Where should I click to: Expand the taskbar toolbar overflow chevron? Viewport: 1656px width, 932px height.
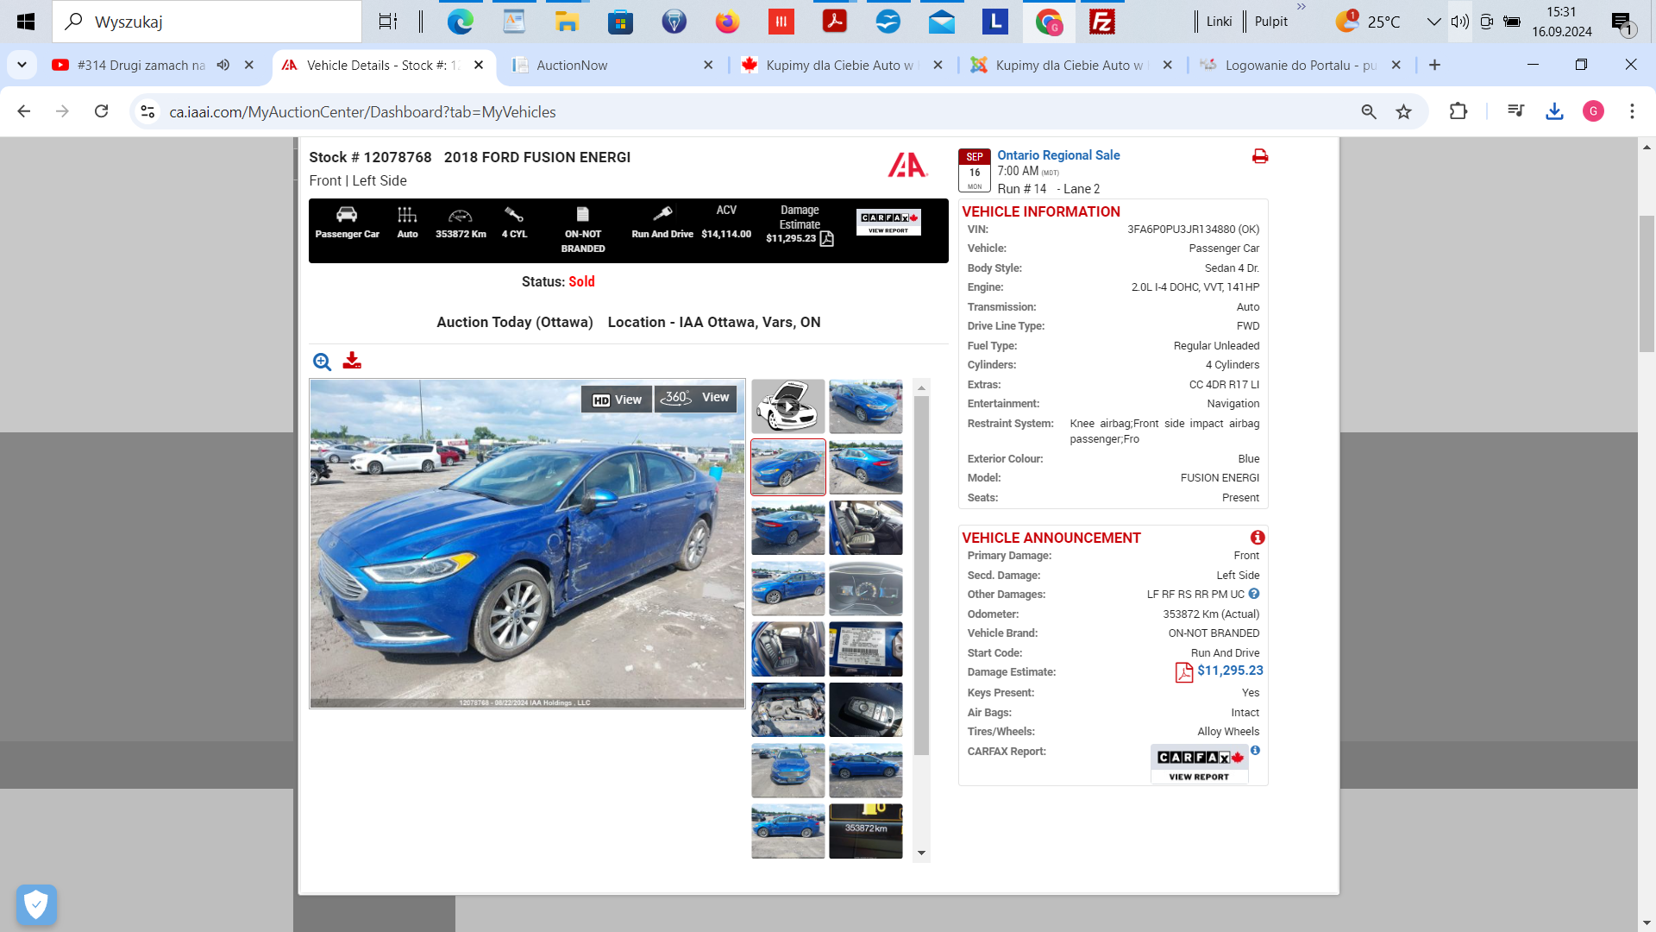pyautogui.click(x=1302, y=8)
